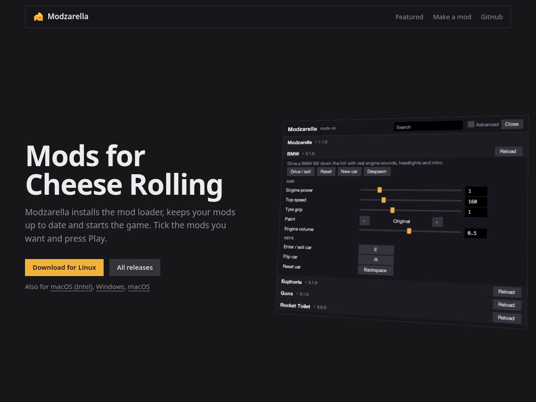Select the Engine power value field
The height and width of the screenshot is (402, 536).
(x=476, y=191)
